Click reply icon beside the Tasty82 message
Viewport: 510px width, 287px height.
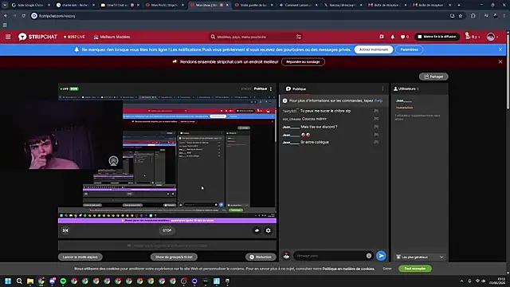coord(376,111)
